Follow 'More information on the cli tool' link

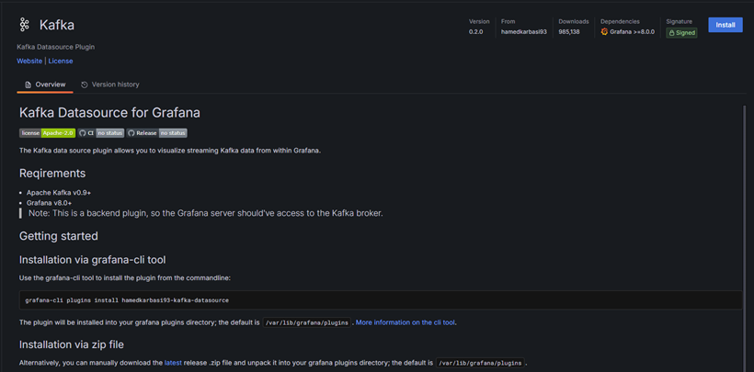(x=406, y=322)
